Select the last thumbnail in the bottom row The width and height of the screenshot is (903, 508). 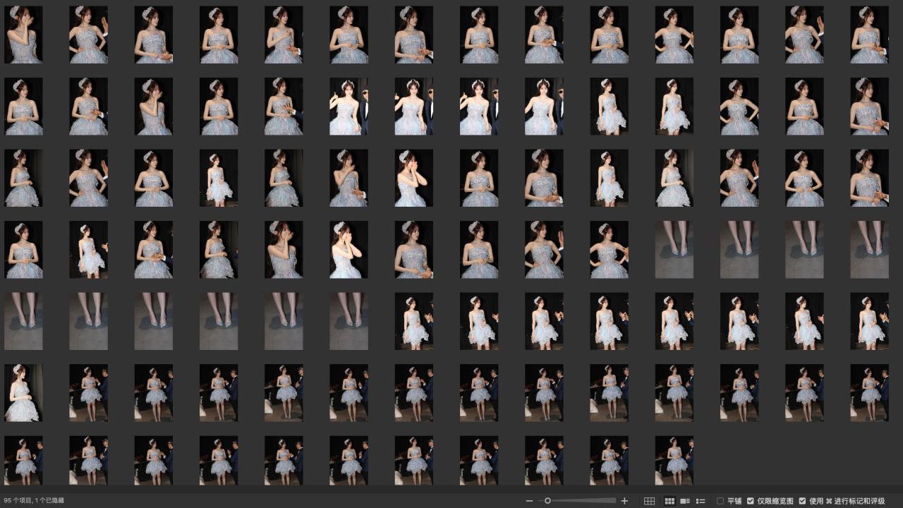[x=674, y=460]
